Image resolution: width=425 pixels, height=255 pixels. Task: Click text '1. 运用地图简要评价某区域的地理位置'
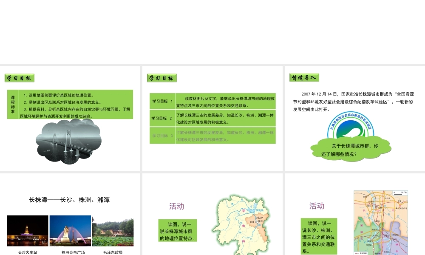coord(58,95)
